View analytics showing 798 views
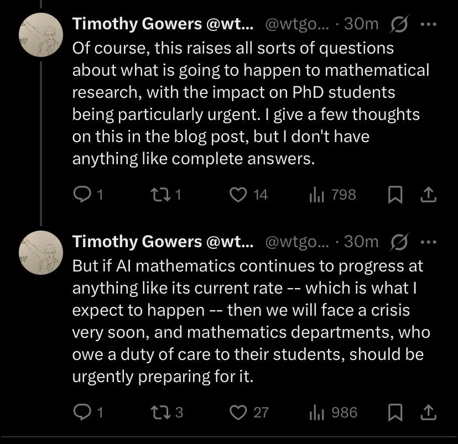The image size is (458, 444). pyautogui.click(x=332, y=195)
